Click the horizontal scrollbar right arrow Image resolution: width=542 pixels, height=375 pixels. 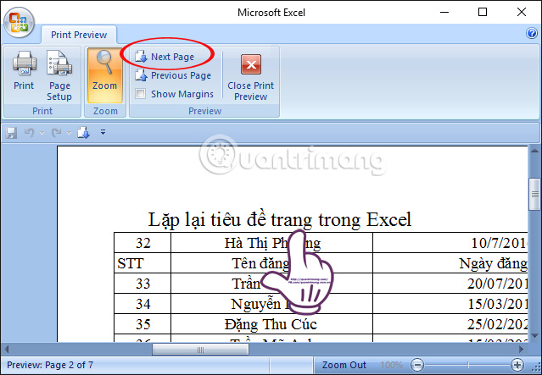tap(522, 350)
